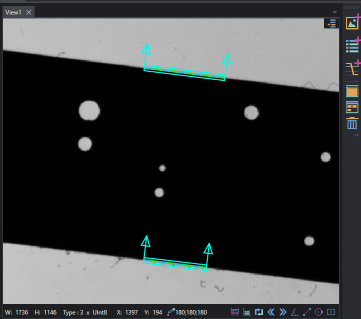Select the circle ROI tool
The image size is (361, 319).
(319, 312)
